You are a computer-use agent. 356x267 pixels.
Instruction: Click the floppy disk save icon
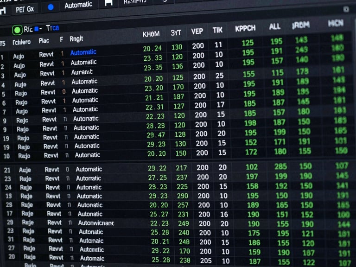(x=108, y=3)
